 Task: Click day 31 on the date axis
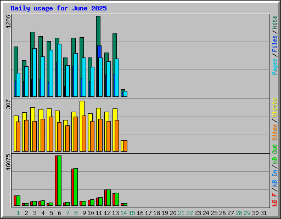(x=263, y=213)
